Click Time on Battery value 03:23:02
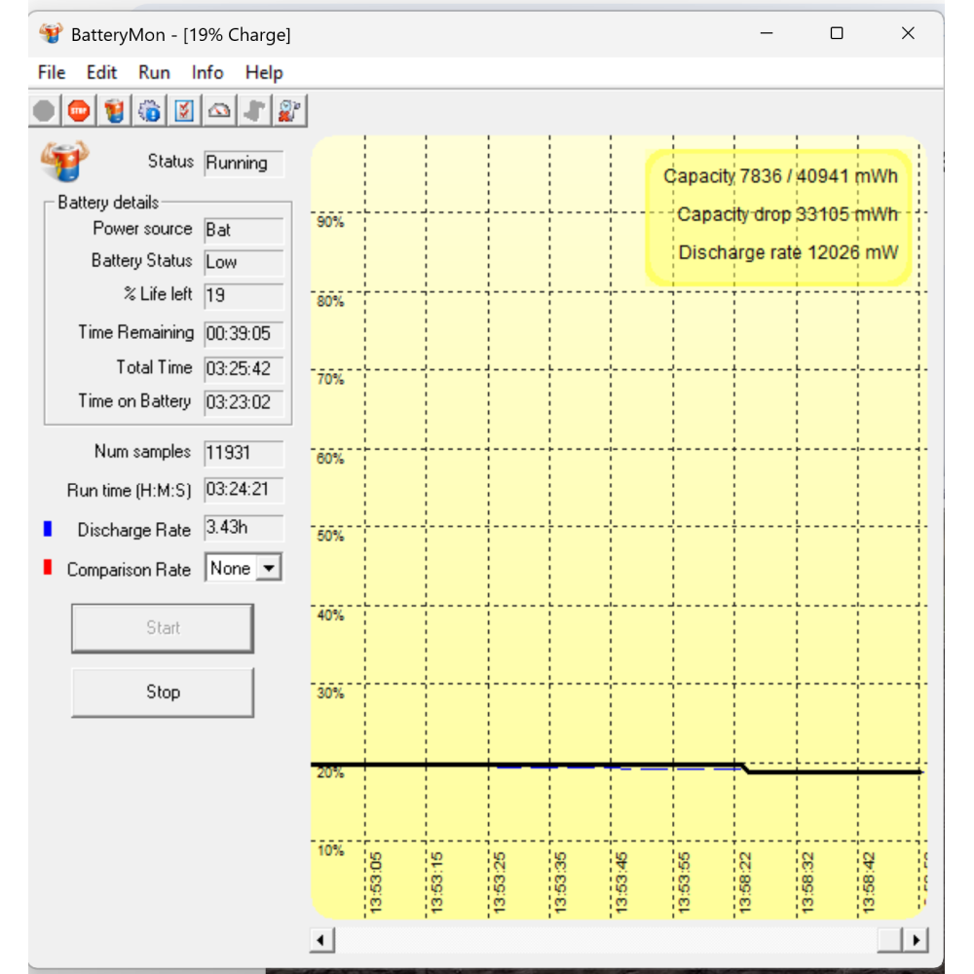This screenshot has height=974, width=974. 243,402
